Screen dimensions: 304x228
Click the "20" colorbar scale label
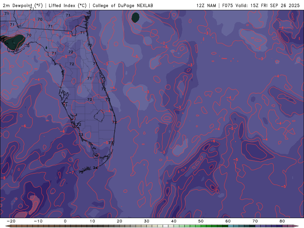[119, 221]
